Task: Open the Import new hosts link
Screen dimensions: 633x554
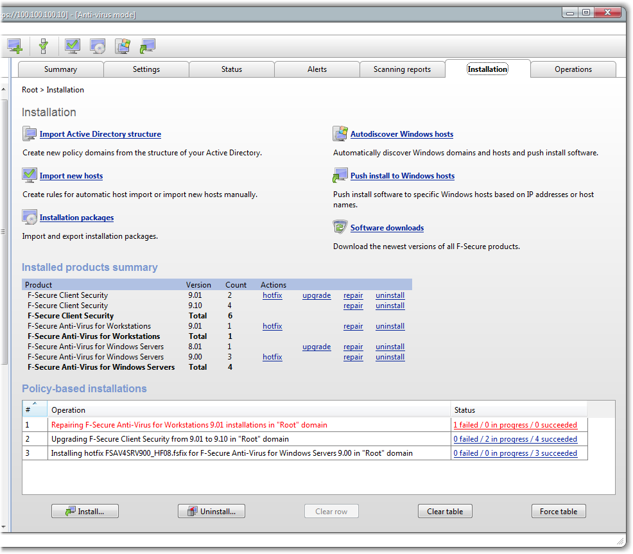Action: [71, 176]
